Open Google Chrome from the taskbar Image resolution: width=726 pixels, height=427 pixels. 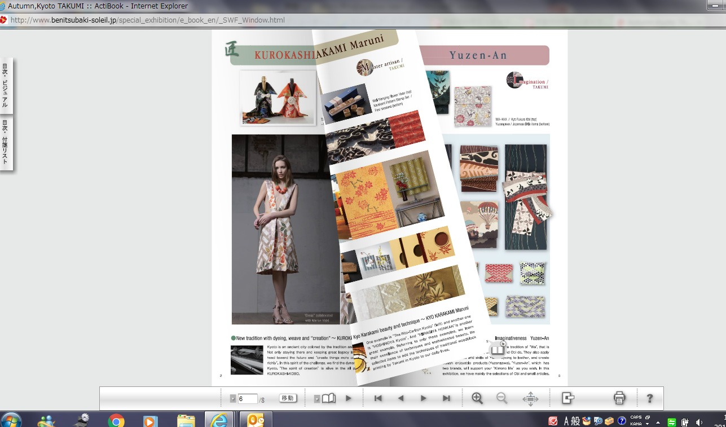click(116, 421)
